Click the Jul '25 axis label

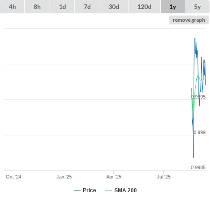coord(163,177)
